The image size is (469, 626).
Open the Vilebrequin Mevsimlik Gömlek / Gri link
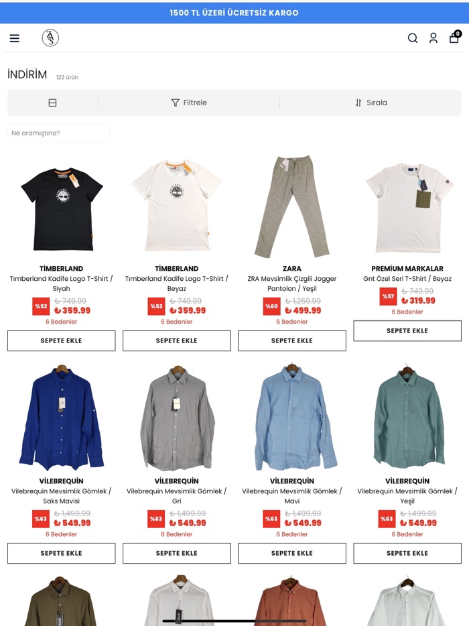177,496
